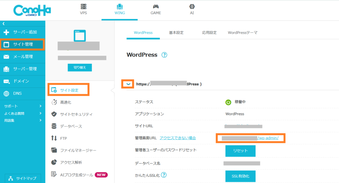Switch to the 基本設定 tab

click(176, 33)
